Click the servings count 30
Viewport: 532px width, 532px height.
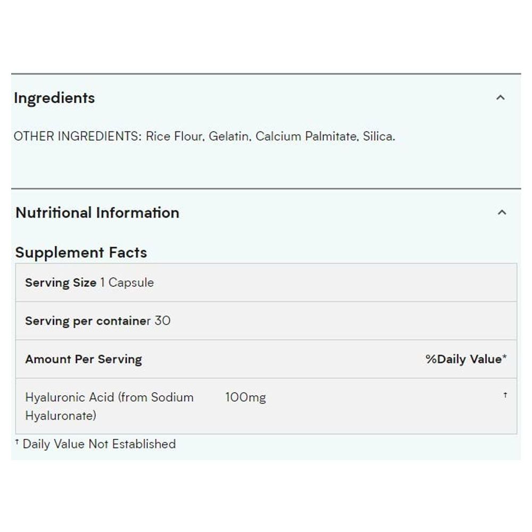point(162,321)
